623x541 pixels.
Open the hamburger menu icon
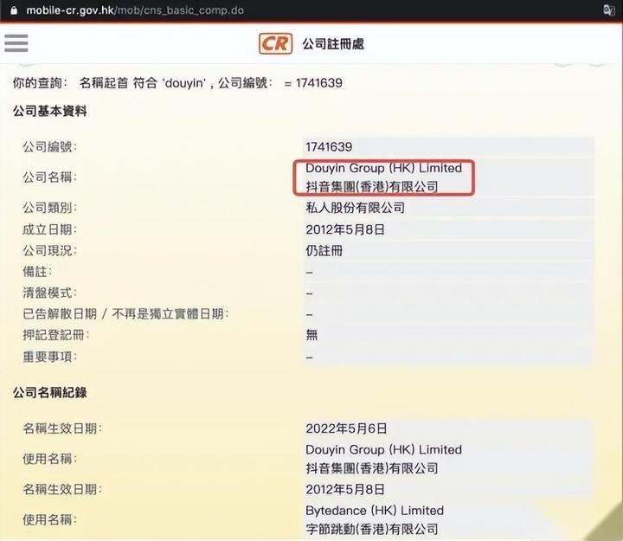(16, 43)
